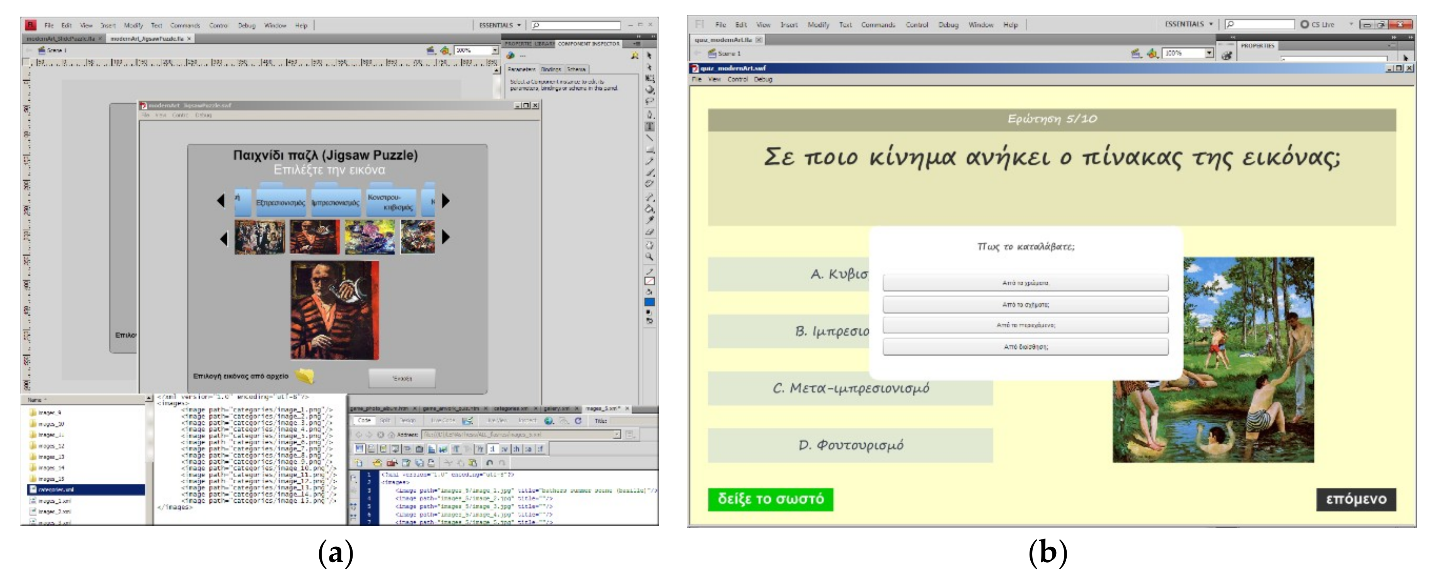Choose the 'Από διαίσθηση' option
Viewport: 1432px width, 580px height.
(1025, 347)
